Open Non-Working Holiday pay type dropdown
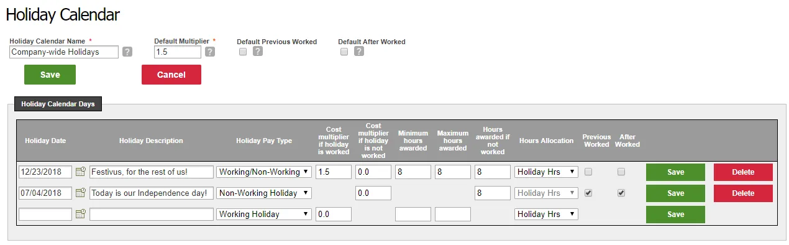789x245 pixels. tap(264, 193)
